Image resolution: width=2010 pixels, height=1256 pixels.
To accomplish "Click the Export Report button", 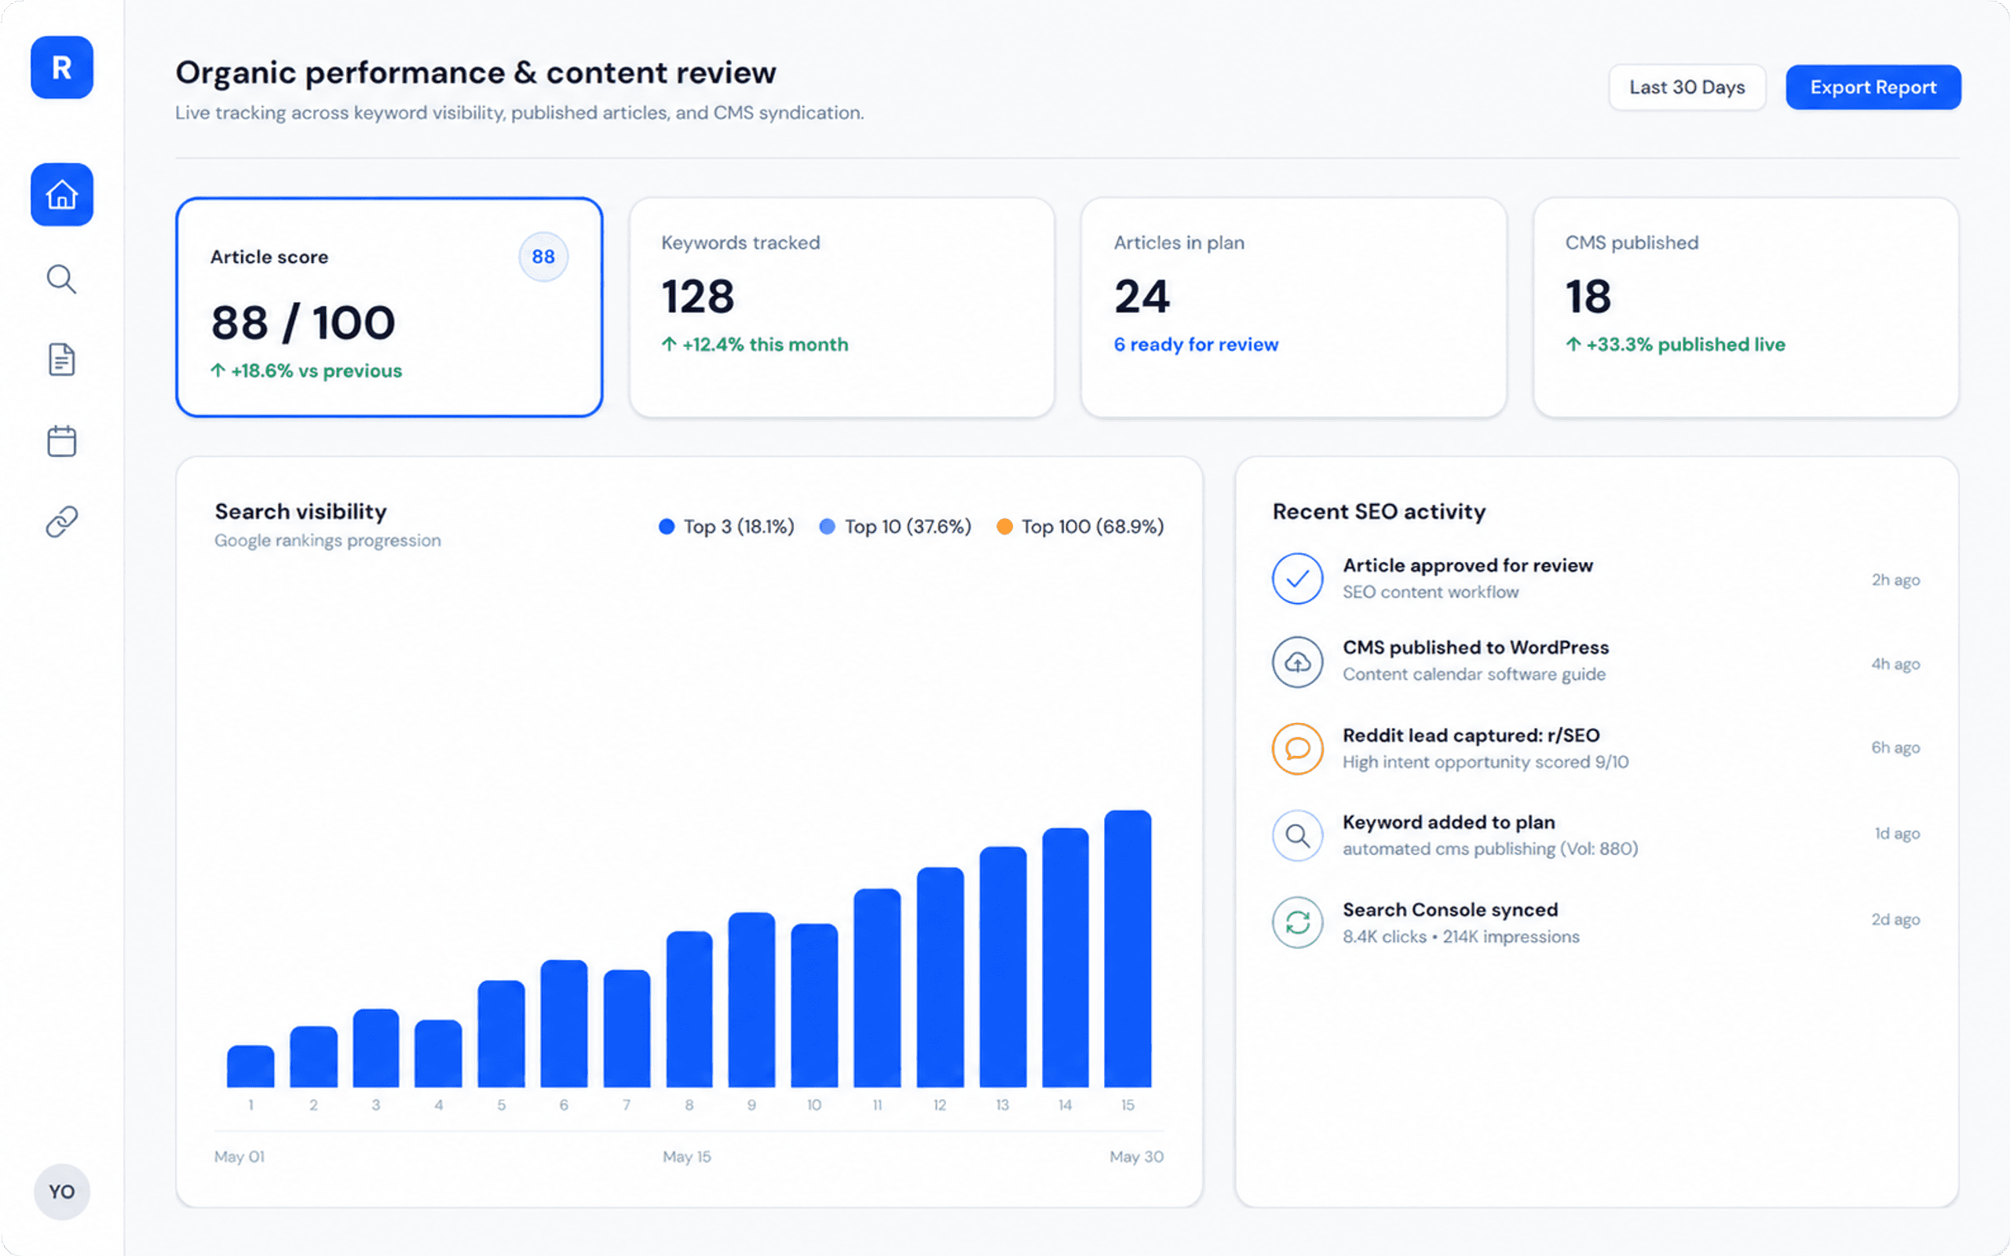I will pos(1873,87).
